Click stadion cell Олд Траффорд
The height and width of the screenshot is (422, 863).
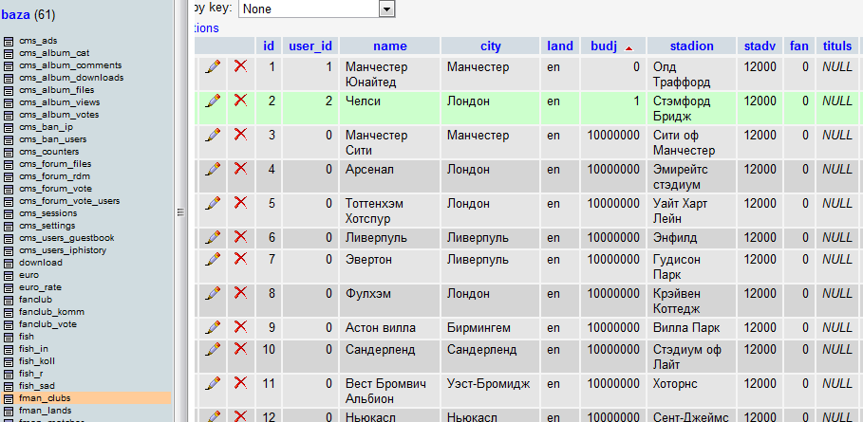[682, 75]
